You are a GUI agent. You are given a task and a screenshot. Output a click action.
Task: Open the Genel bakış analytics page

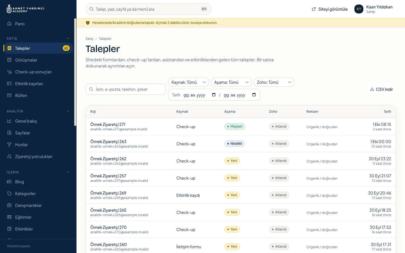38,121
